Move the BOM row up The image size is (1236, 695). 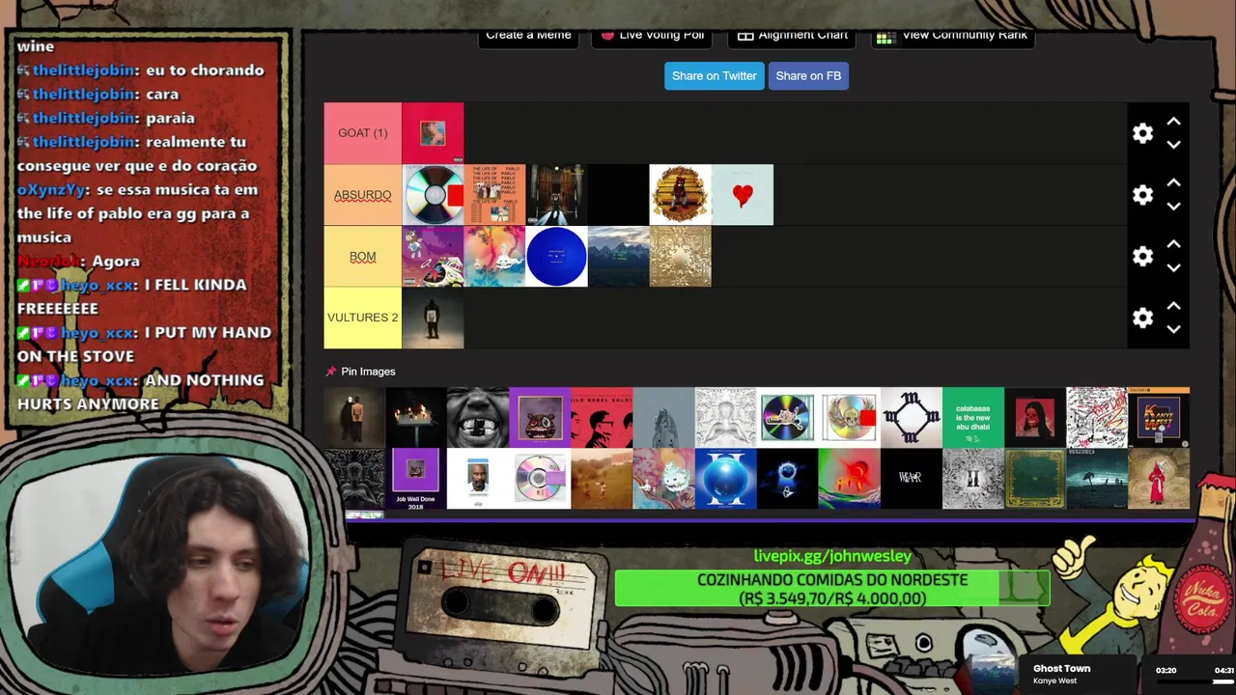(1173, 245)
